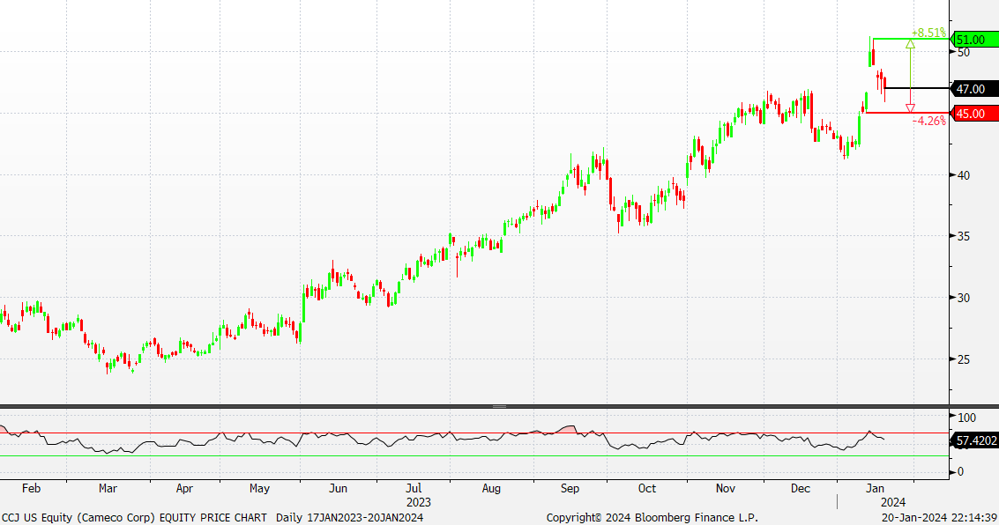
Task: Click the Sep label on time axis
Action: (570, 488)
